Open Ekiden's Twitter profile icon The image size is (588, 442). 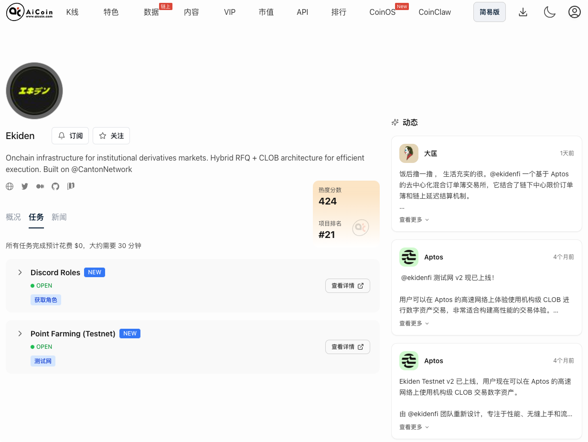(25, 186)
